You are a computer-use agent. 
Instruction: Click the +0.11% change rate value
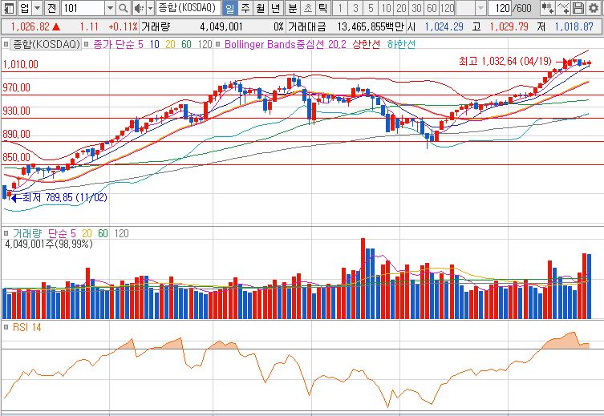123,27
